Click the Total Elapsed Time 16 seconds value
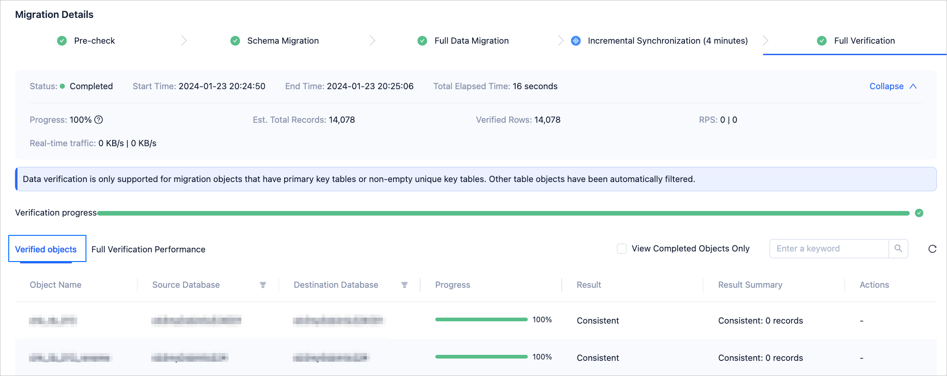The height and width of the screenshot is (376, 947). pyautogui.click(x=535, y=86)
